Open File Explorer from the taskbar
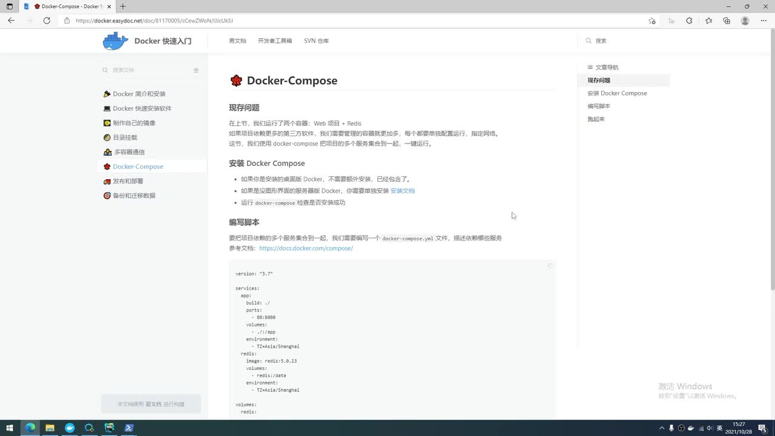Image resolution: width=775 pixels, height=436 pixels. click(x=50, y=428)
